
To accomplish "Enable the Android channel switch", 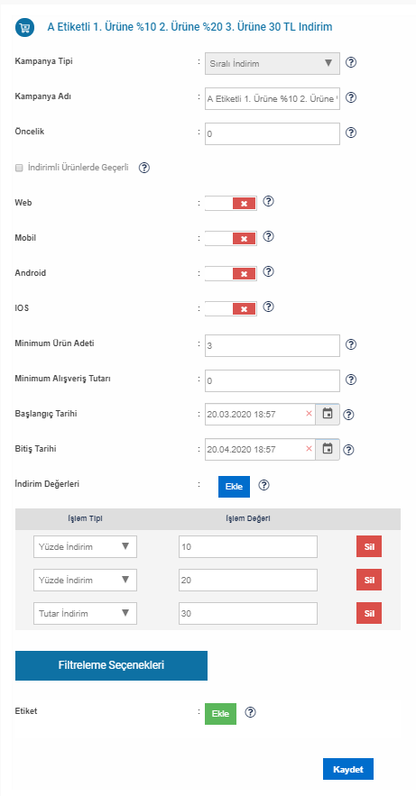I will pos(231,274).
